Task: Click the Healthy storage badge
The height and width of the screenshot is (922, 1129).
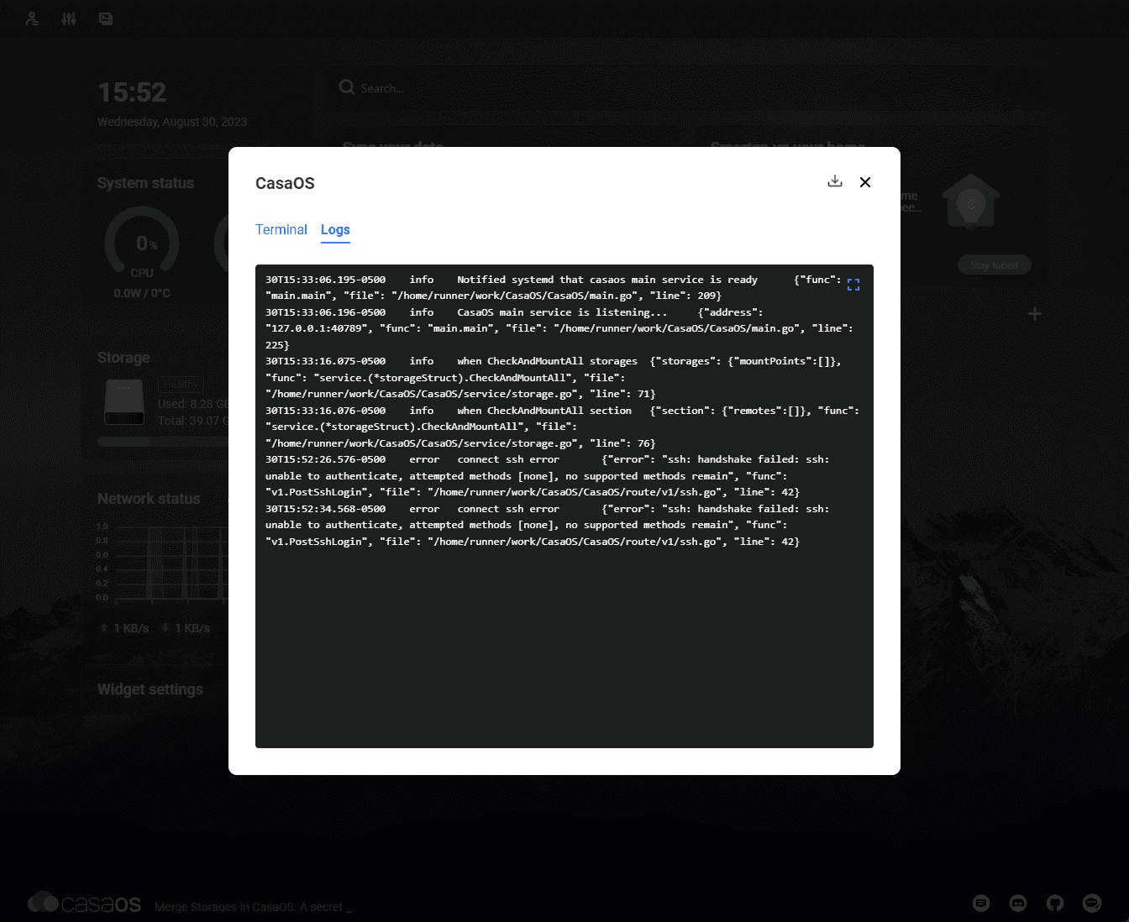Action: click(181, 385)
